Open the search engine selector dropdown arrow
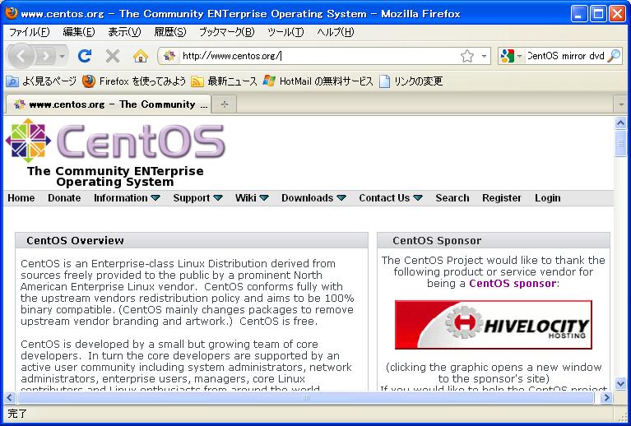The height and width of the screenshot is (426, 631). (519, 56)
